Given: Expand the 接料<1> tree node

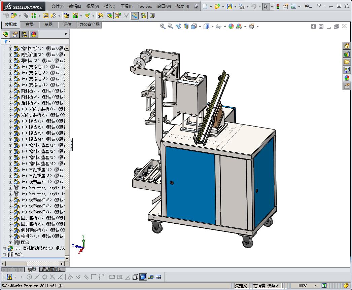Looking at the screenshot, I should coord(10,237).
